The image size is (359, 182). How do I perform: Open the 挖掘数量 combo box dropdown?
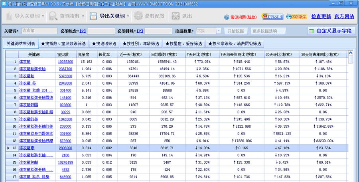point(219,31)
